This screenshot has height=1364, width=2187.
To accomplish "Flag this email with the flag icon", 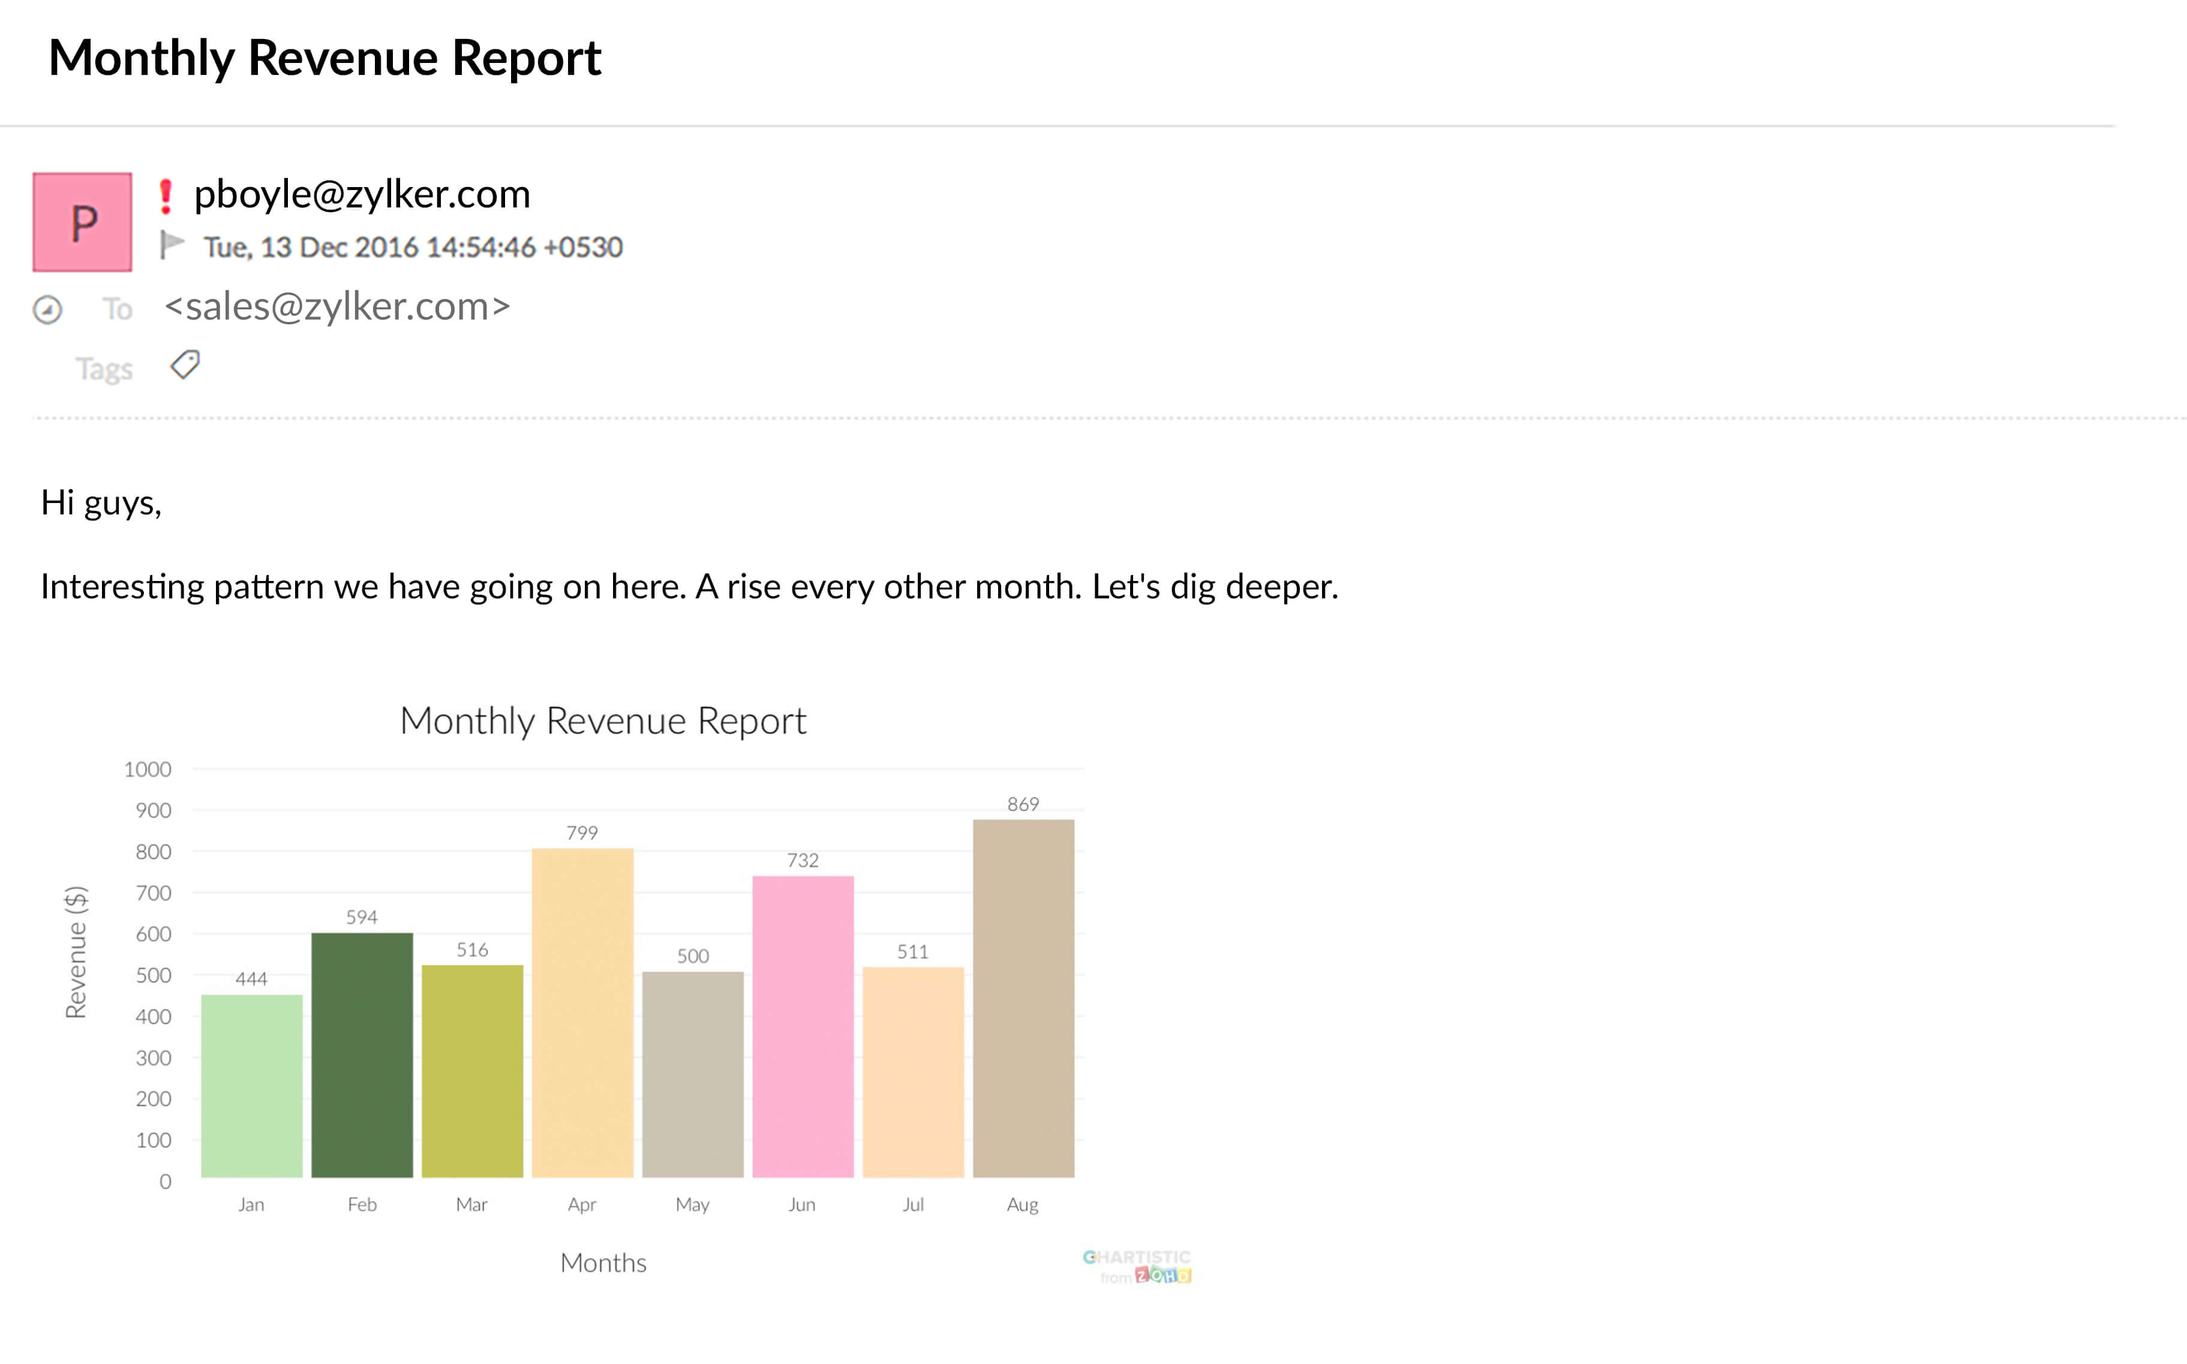I will [172, 245].
